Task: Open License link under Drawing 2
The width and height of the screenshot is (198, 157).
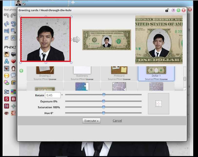Action: 53,79
